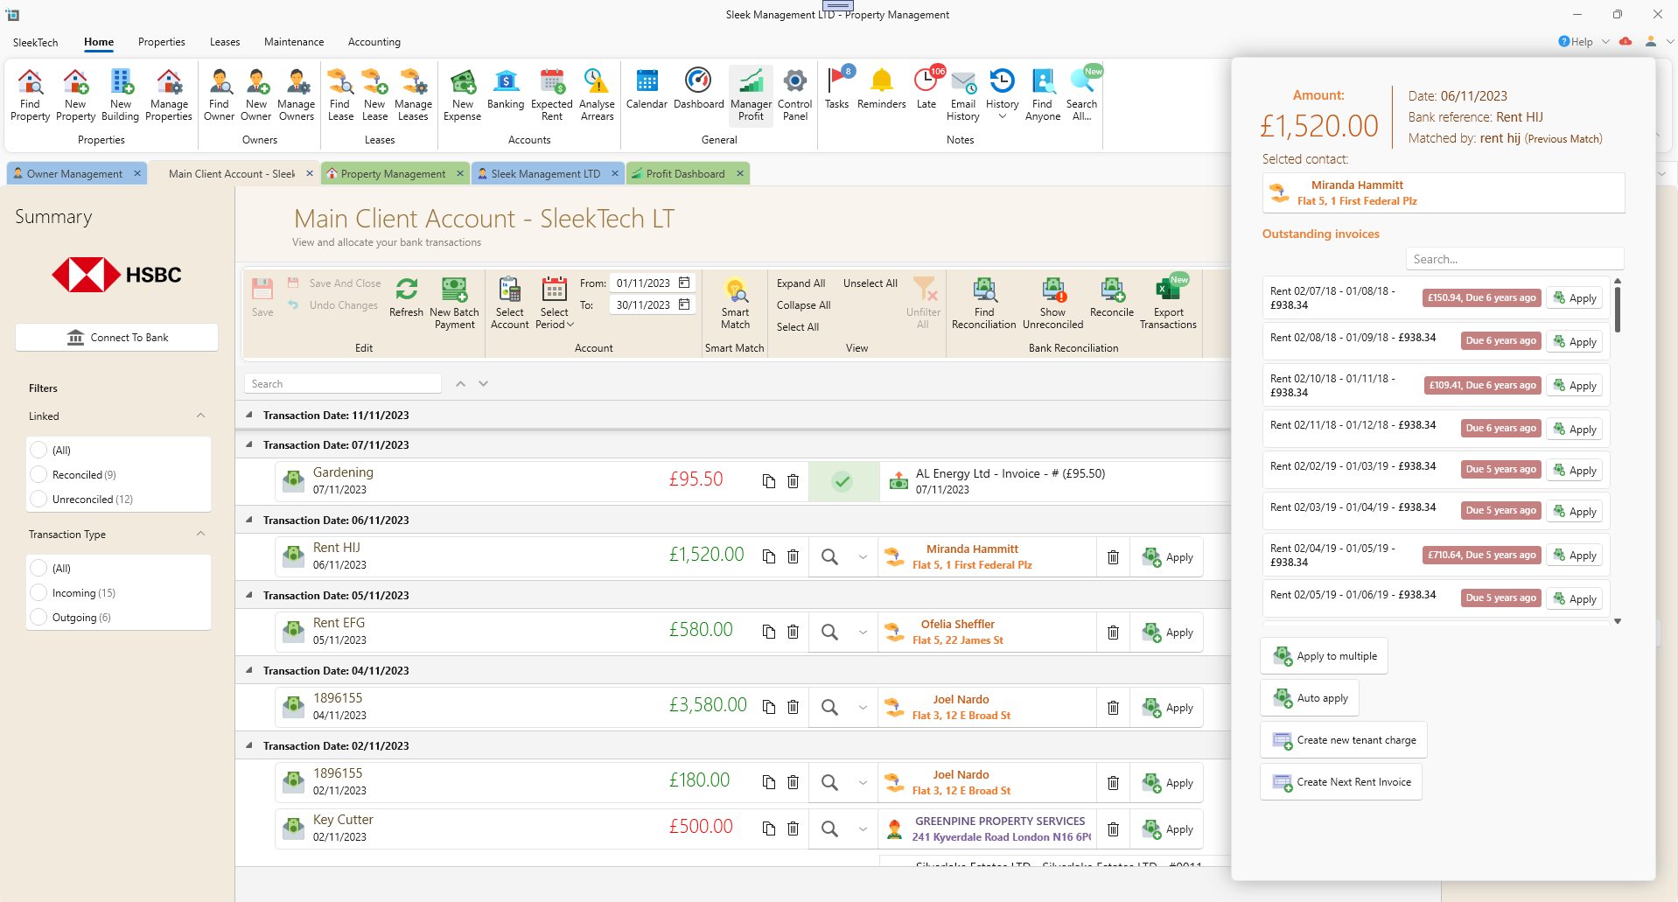This screenshot has width=1678, height=902.
Task: Click the transactions Search field
Action: tap(343, 383)
